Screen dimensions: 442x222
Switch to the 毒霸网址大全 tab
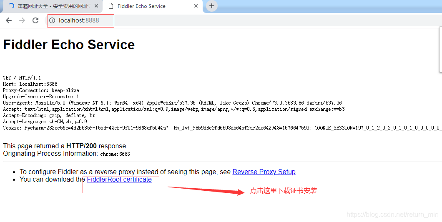click(x=52, y=6)
